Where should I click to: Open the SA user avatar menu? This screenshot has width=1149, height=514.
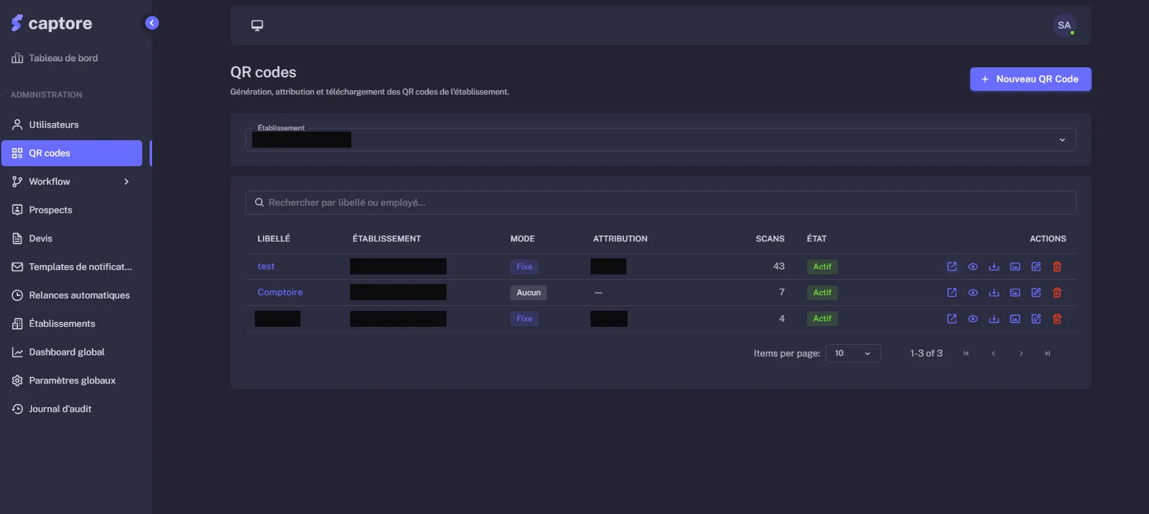pos(1064,25)
